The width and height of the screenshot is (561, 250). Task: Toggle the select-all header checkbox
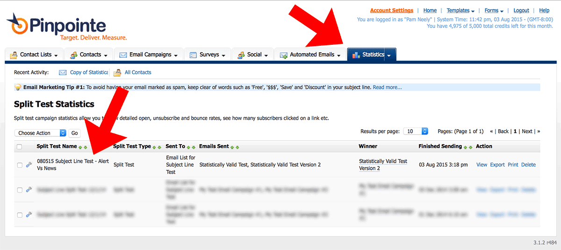point(19,146)
